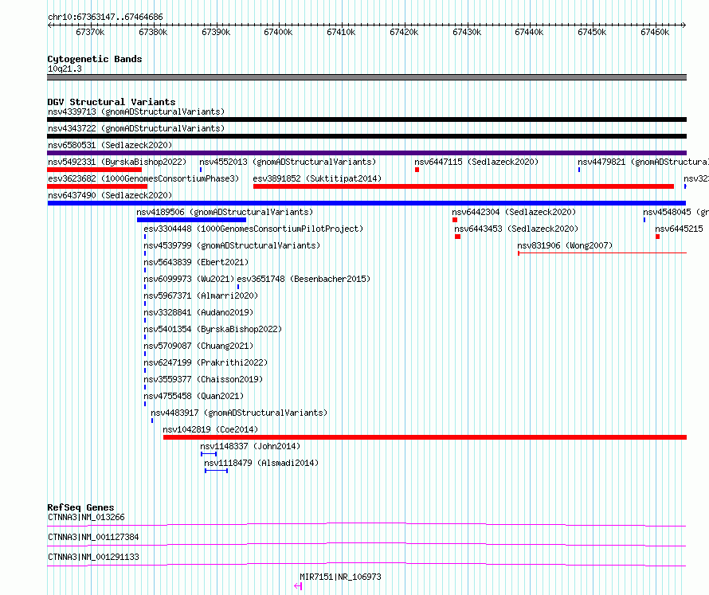The width and height of the screenshot is (709, 595).
Task: Click nsv4548045 small blue marker
Action: pyautogui.click(x=644, y=220)
